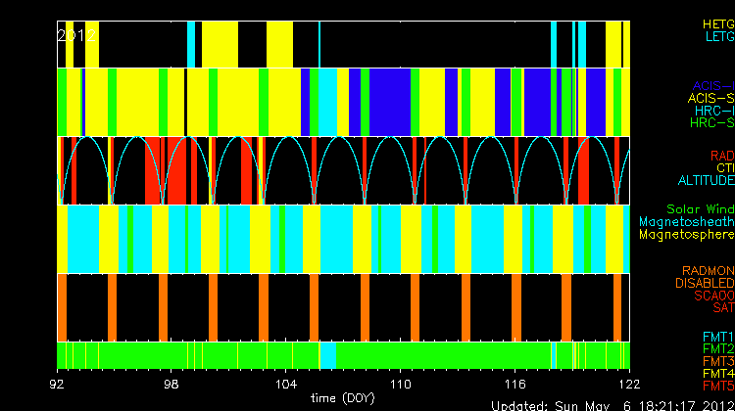This screenshot has width=735, height=411.
Task: Select the RADMON legend label
Action: pos(708,270)
